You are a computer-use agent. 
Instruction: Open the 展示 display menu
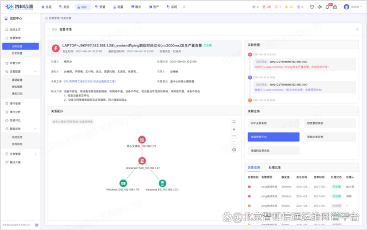136,7
